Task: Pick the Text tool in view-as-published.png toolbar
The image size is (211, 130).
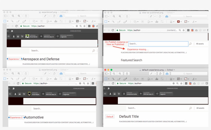Action: click(x=142, y=22)
